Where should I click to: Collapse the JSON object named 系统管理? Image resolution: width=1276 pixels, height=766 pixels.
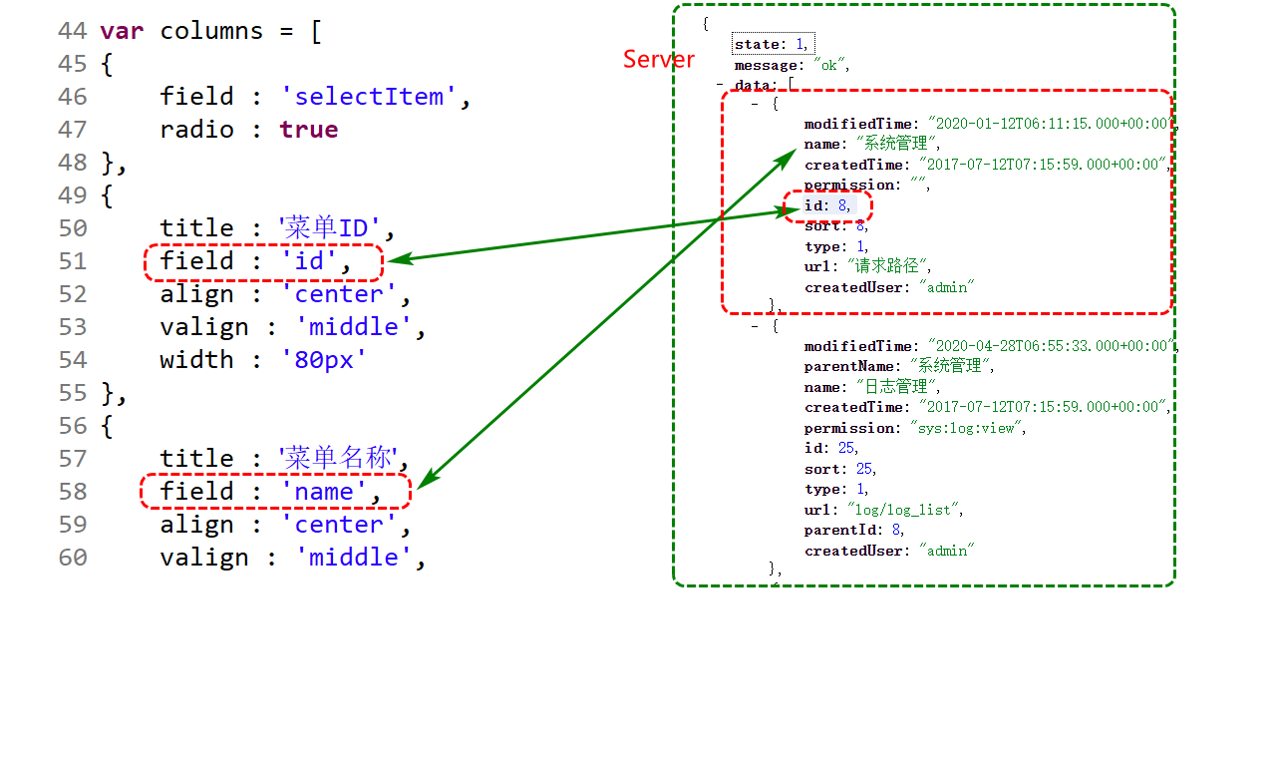pyautogui.click(x=756, y=103)
